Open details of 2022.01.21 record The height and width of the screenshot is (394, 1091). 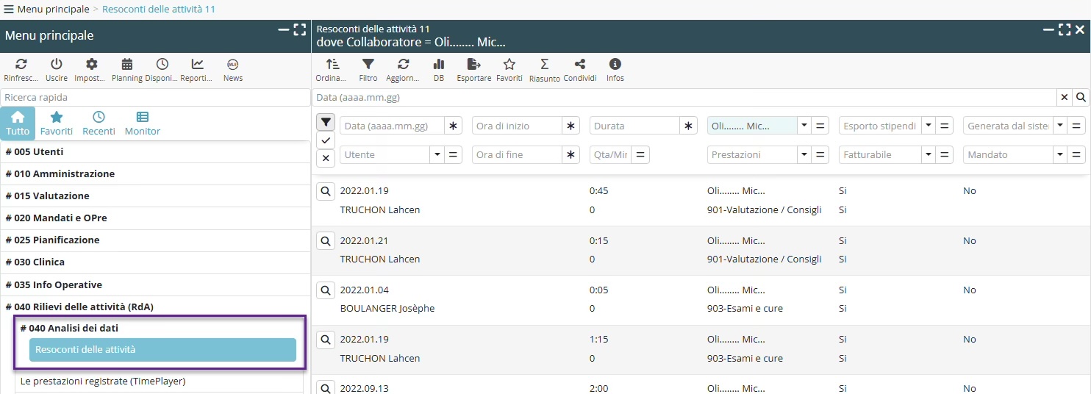point(326,241)
